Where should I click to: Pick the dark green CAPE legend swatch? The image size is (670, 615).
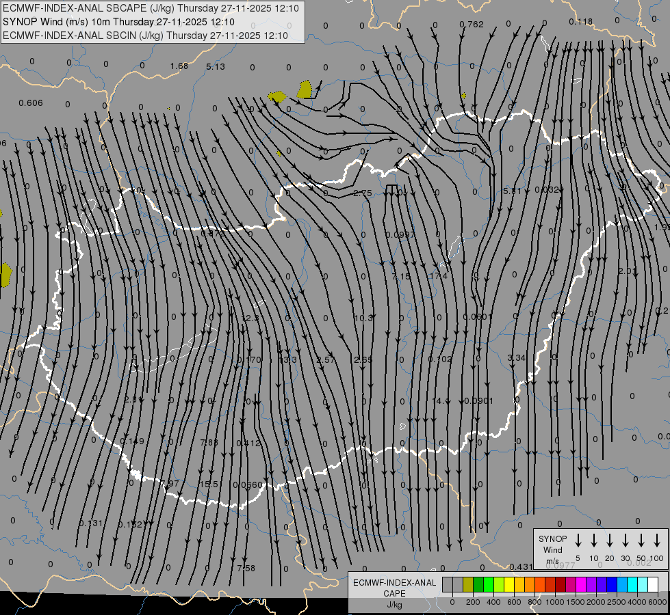coord(478,585)
